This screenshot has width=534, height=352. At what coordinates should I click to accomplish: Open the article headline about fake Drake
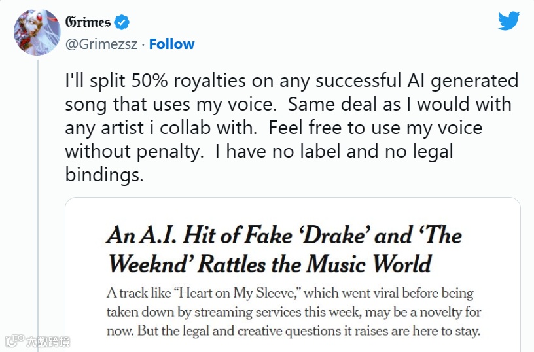coord(283,249)
